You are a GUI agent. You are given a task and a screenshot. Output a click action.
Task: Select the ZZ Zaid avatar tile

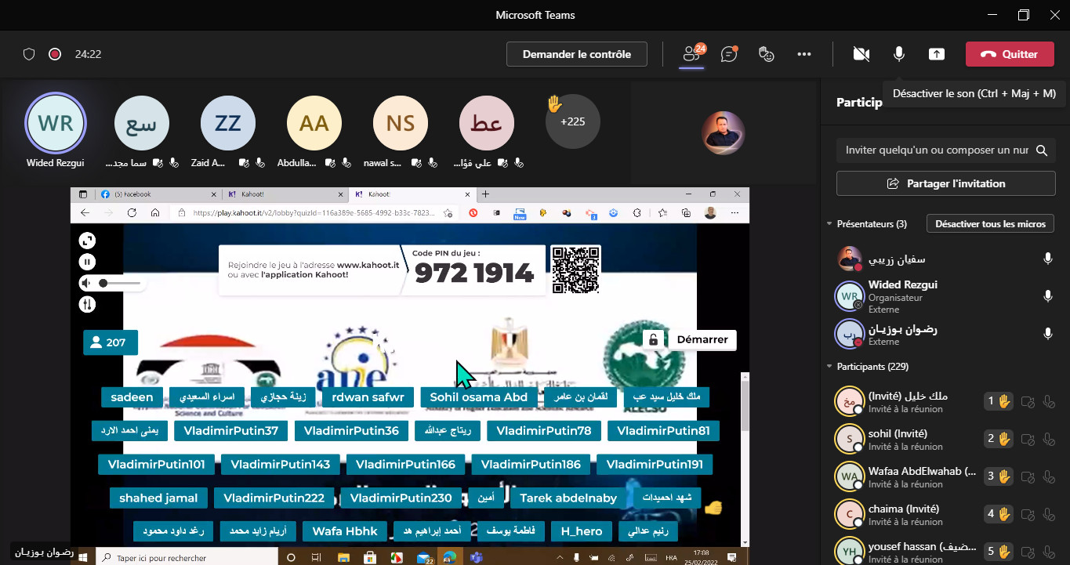[228, 123]
